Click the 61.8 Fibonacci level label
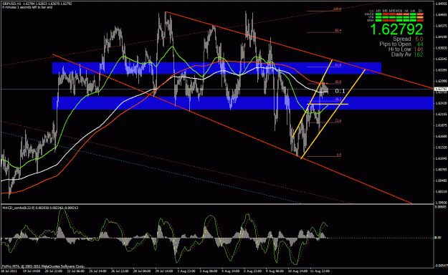Screen dimensions: 448x275 coord(338,65)
